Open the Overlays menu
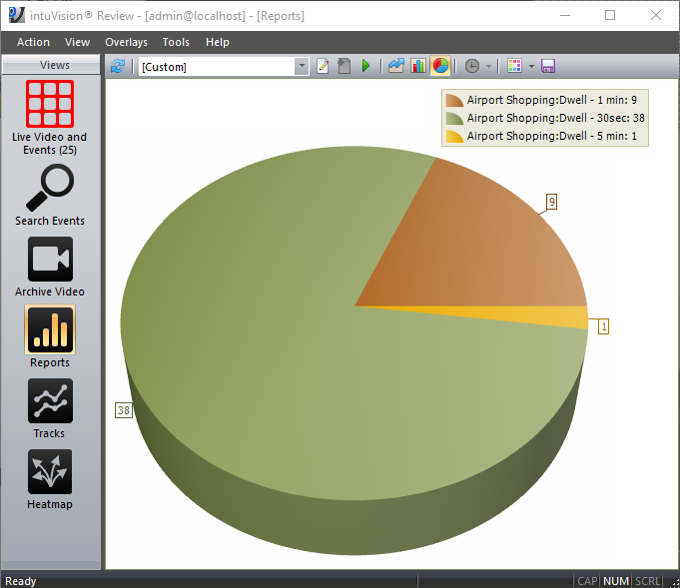The image size is (680, 588). point(126,42)
